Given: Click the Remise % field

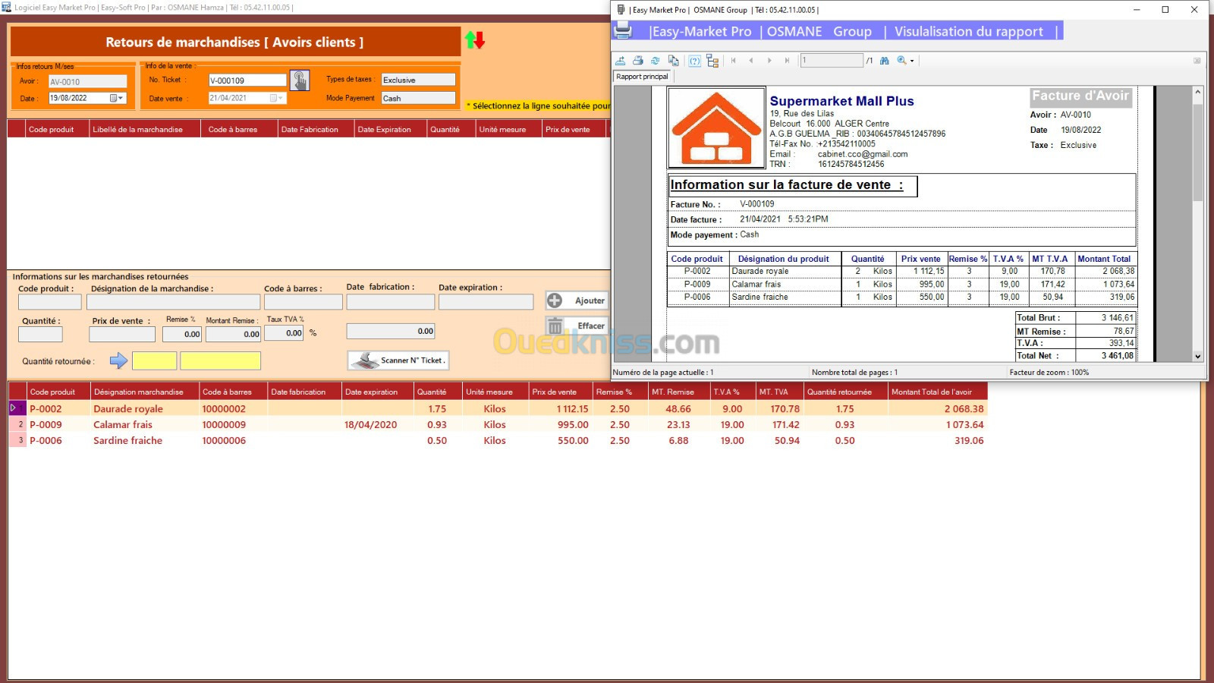Looking at the screenshot, I should (x=182, y=334).
